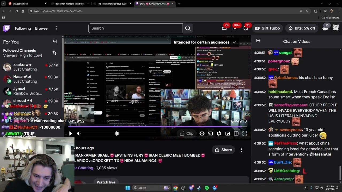The width and height of the screenshot is (342, 192).
Task: Open Prime loot crown with 24 badge
Action: pos(224,28)
